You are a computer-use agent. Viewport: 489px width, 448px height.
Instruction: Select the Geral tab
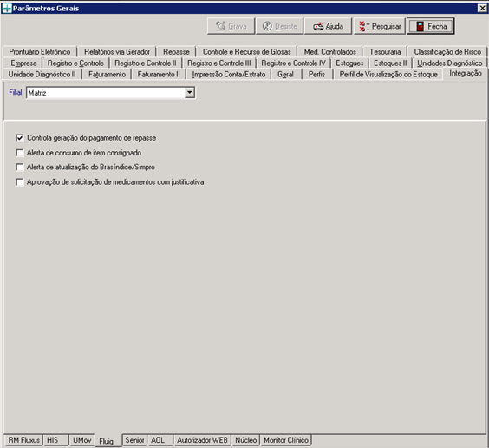point(285,75)
